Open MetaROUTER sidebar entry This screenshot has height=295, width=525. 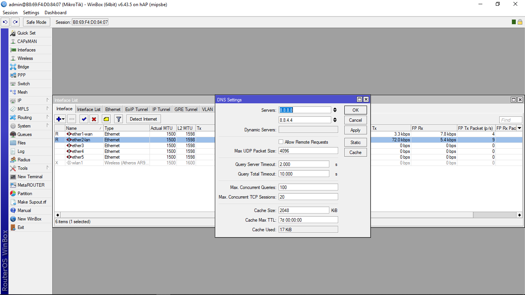[30, 185]
